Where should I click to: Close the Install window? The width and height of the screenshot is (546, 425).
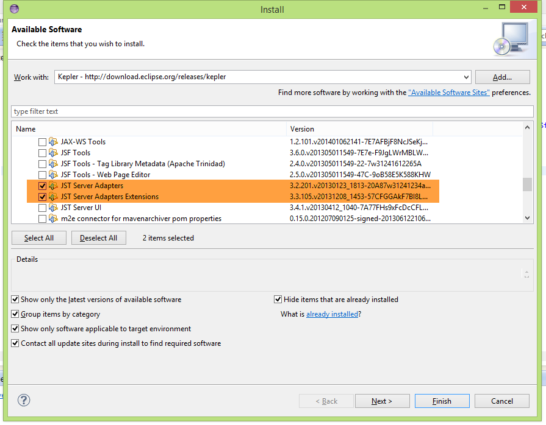click(x=523, y=7)
